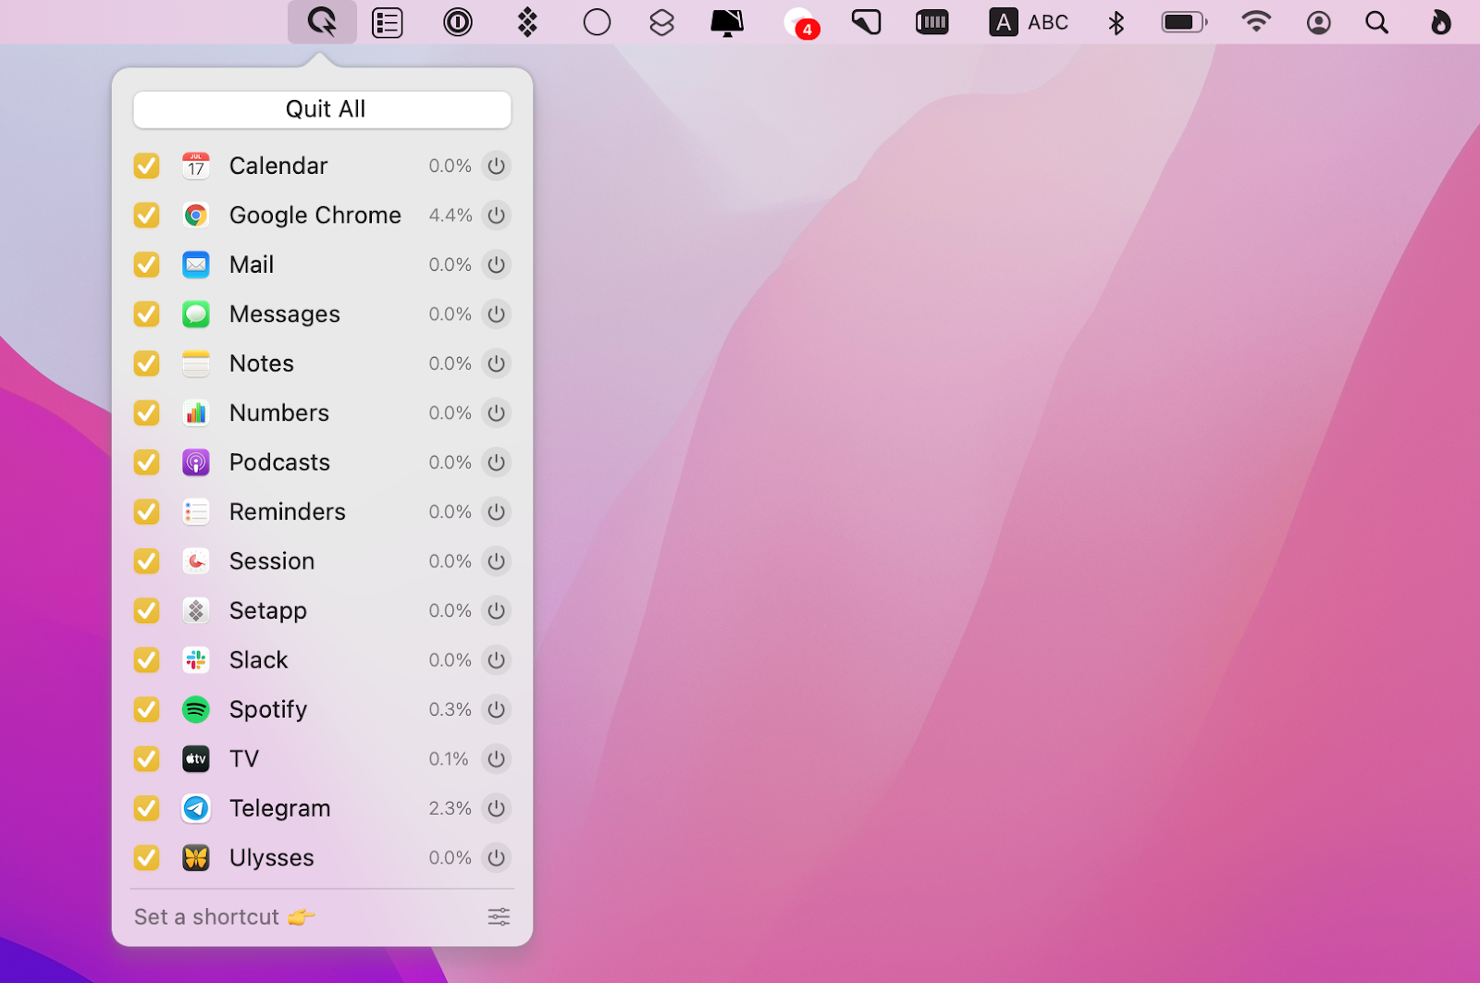Open the Setapp menu bar icon
The height and width of the screenshot is (983, 1480).
coord(527,22)
